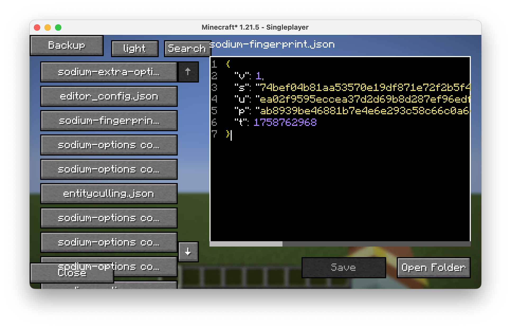Screen dimensions: 511x328
Task: Click the up arrow above the file list
Action: [x=188, y=72]
